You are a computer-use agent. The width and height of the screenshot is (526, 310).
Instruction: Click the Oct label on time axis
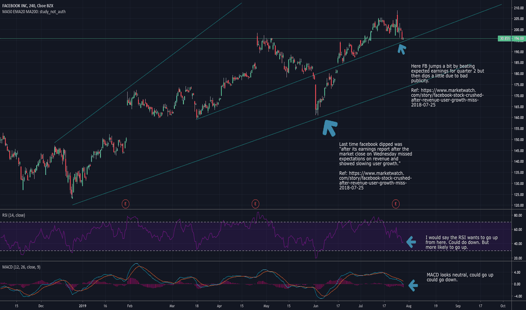pos(503,306)
